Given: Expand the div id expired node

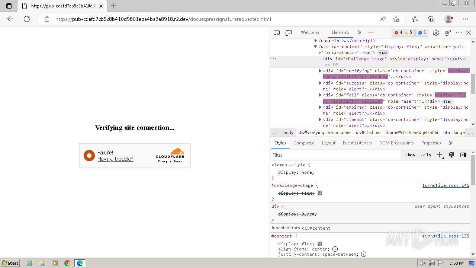Looking at the screenshot, I should (320, 107).
